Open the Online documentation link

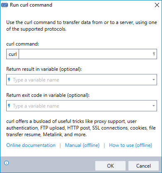click(x=31, y=145)
